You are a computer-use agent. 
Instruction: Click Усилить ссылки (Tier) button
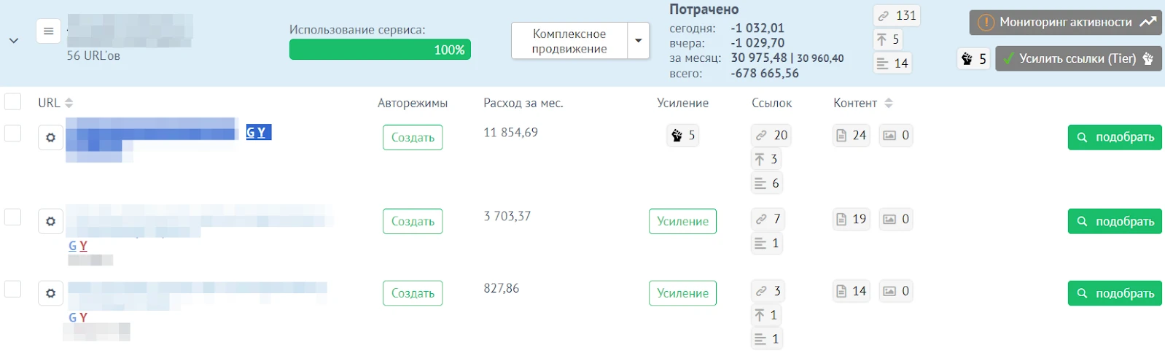[x=1078, y=59]
